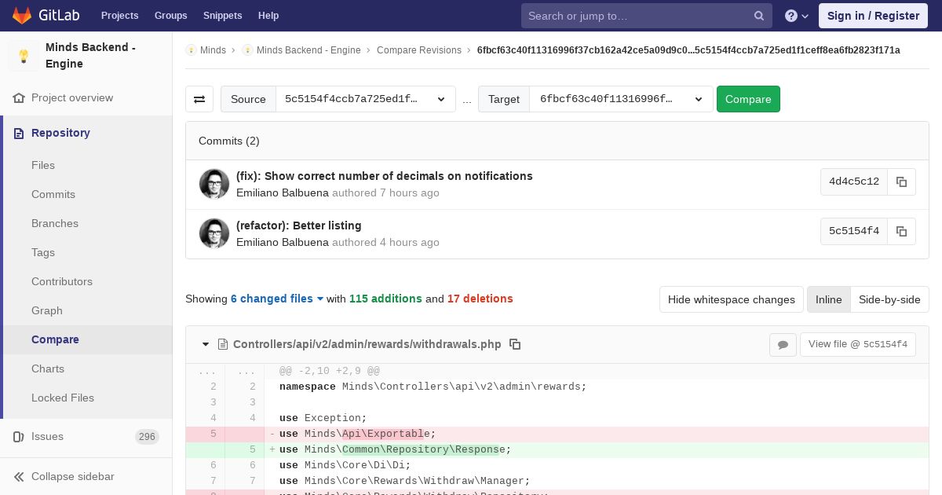Go to Files in repository sidebar
The image size is (942, 495).
click(x=43, y=165)
